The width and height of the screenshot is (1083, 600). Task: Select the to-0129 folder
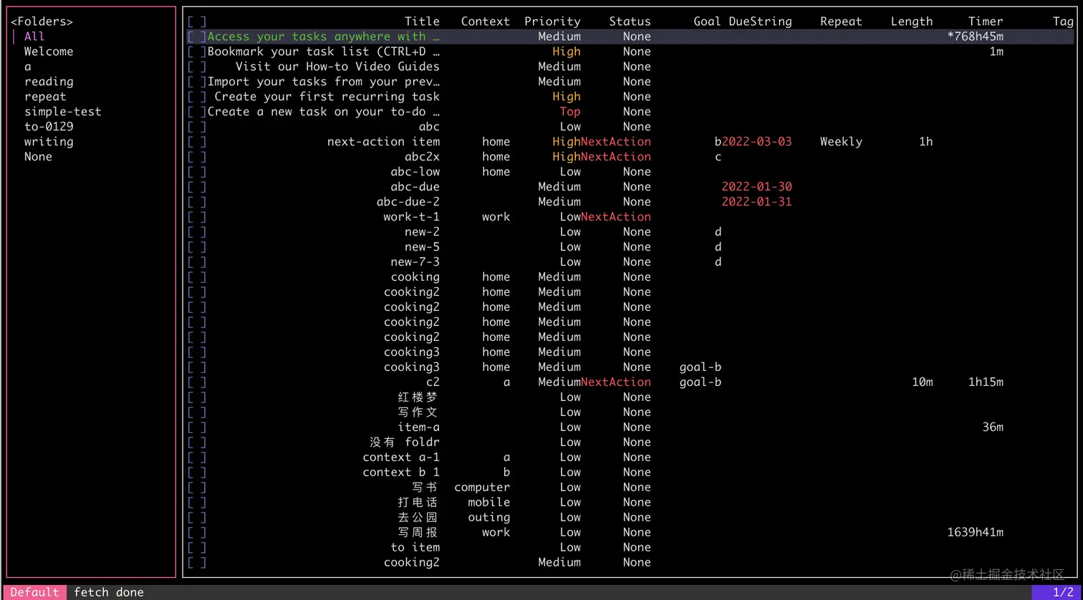[x=49, y=127]
